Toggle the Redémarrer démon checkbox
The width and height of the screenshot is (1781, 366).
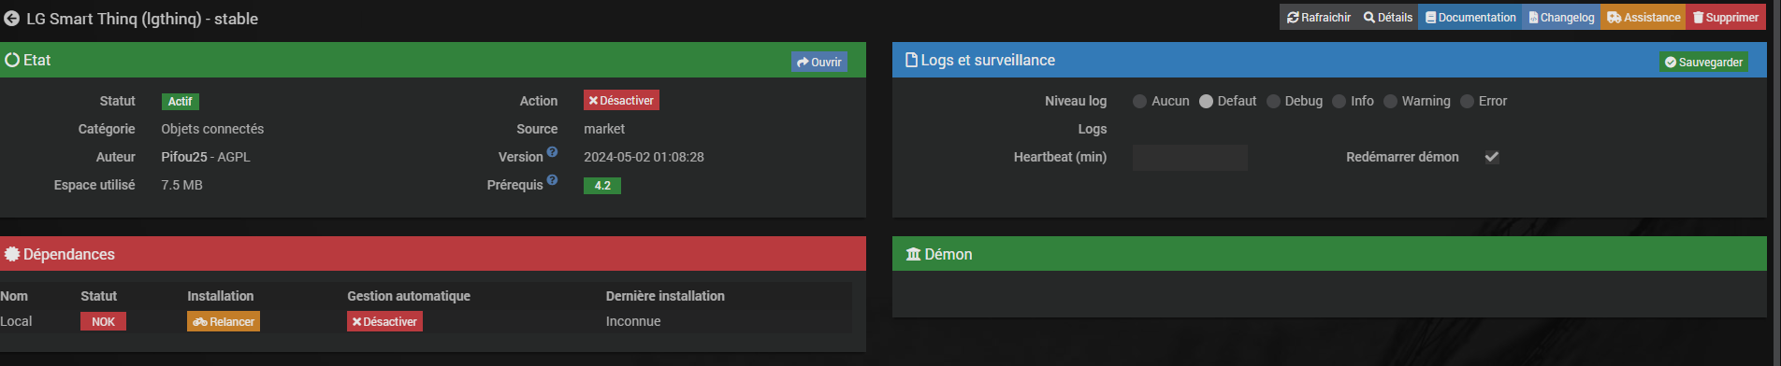pos(1492,157)
